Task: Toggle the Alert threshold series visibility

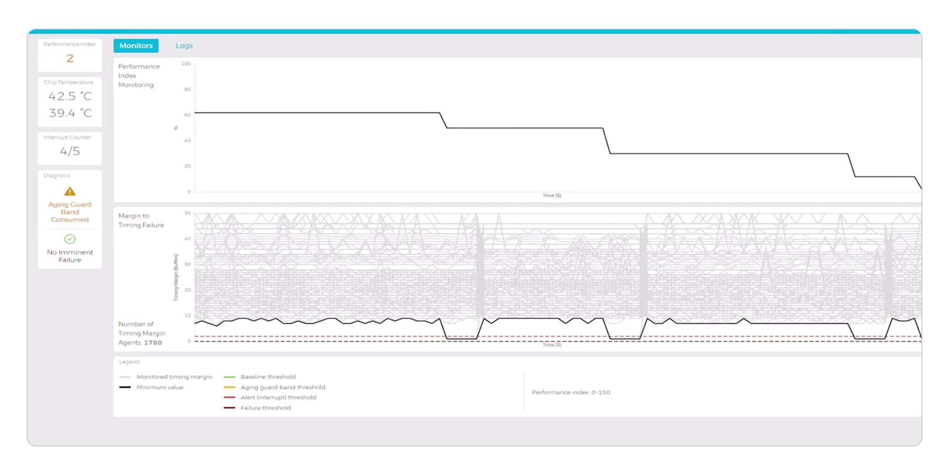Action: [x=278, y=398]
